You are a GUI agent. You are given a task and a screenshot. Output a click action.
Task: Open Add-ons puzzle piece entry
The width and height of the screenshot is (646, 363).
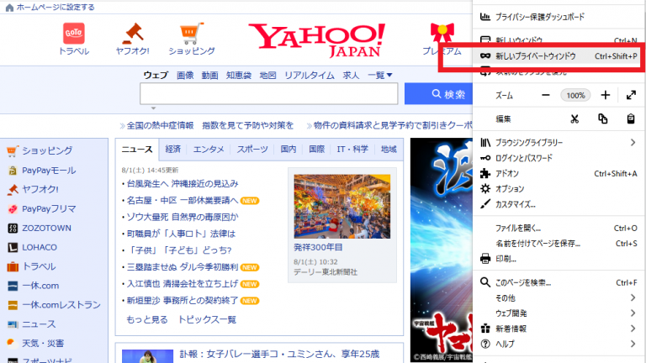(559, 174)
